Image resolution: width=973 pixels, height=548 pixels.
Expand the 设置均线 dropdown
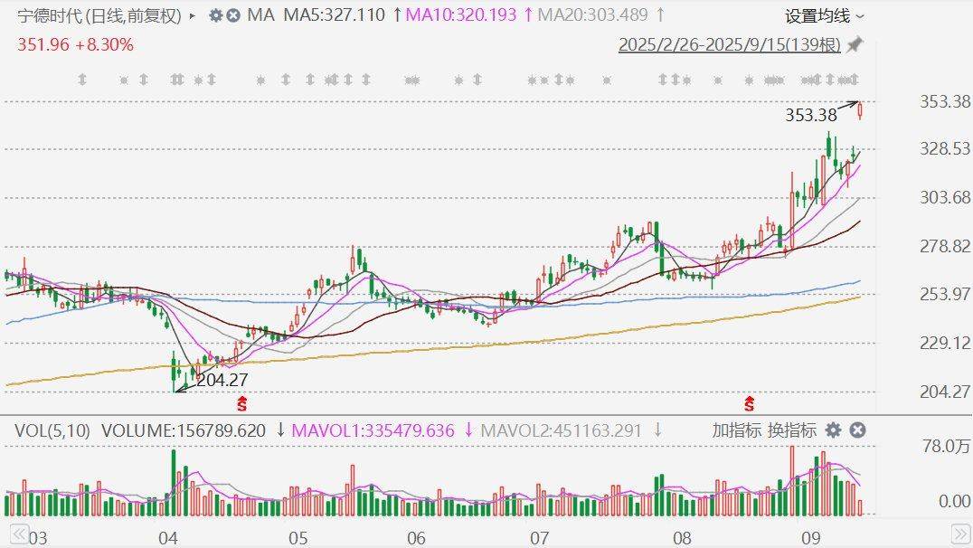824,15
